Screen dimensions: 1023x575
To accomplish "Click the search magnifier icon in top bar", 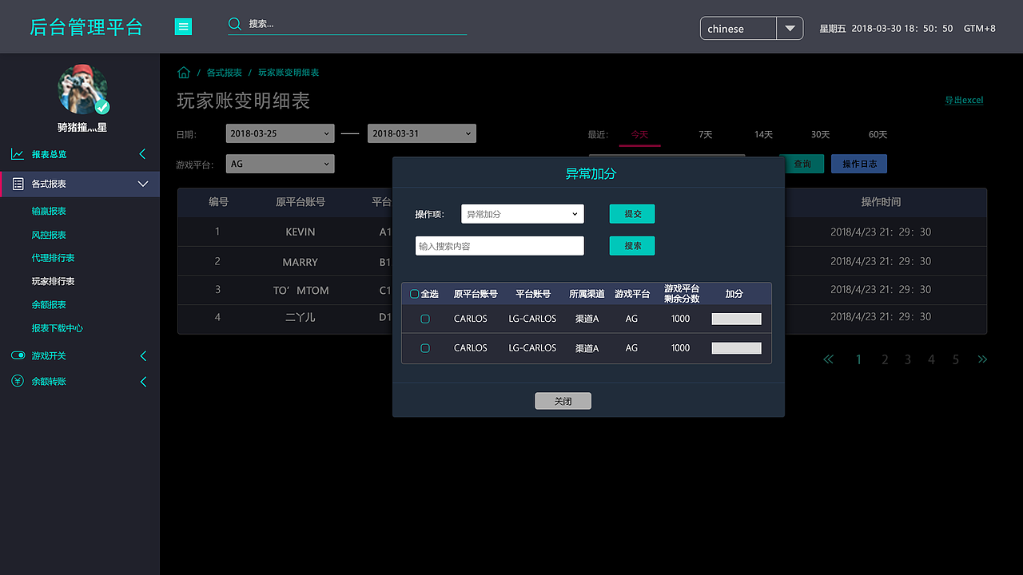I will click(x=233, y=24).
